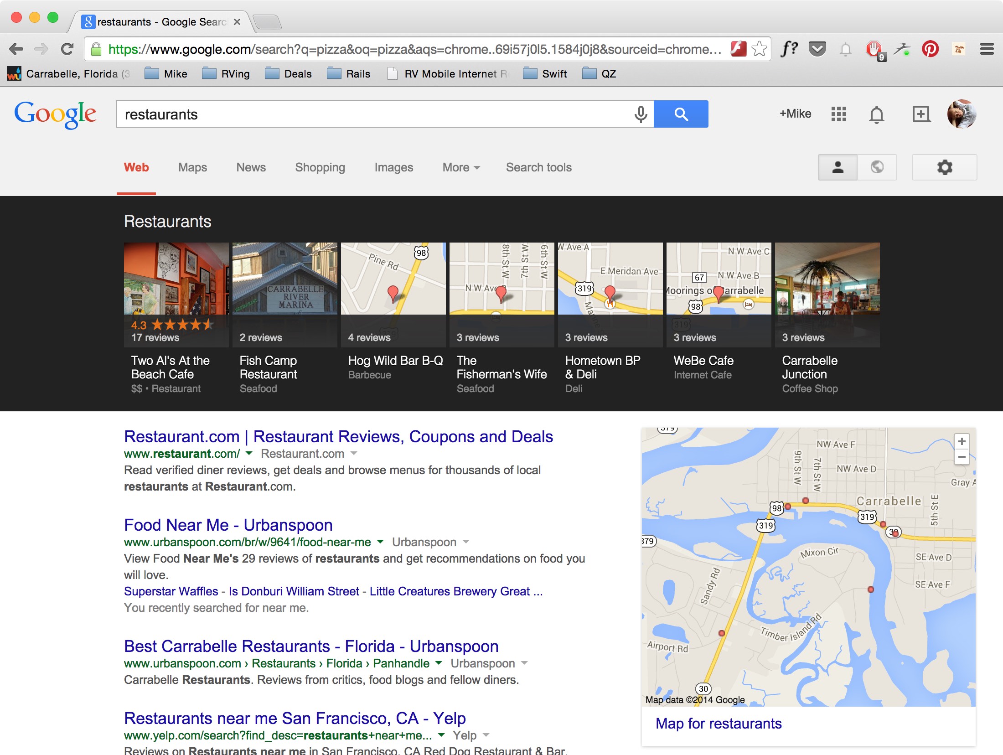Switch to the Shopping search tab
The image size is (1003, 755).
click(320, 167)
